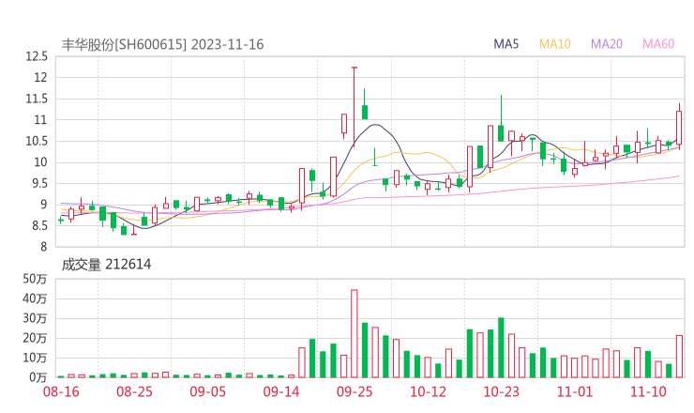This screenshot has width=694, height=413.
Task: Click the 10万 volume axis label
Action: click(35, 358)
